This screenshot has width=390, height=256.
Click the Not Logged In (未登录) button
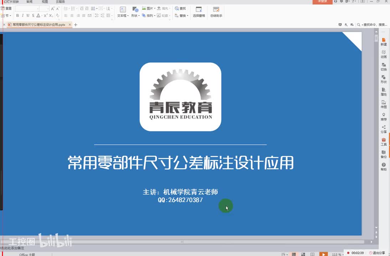(x=322, y=2)
